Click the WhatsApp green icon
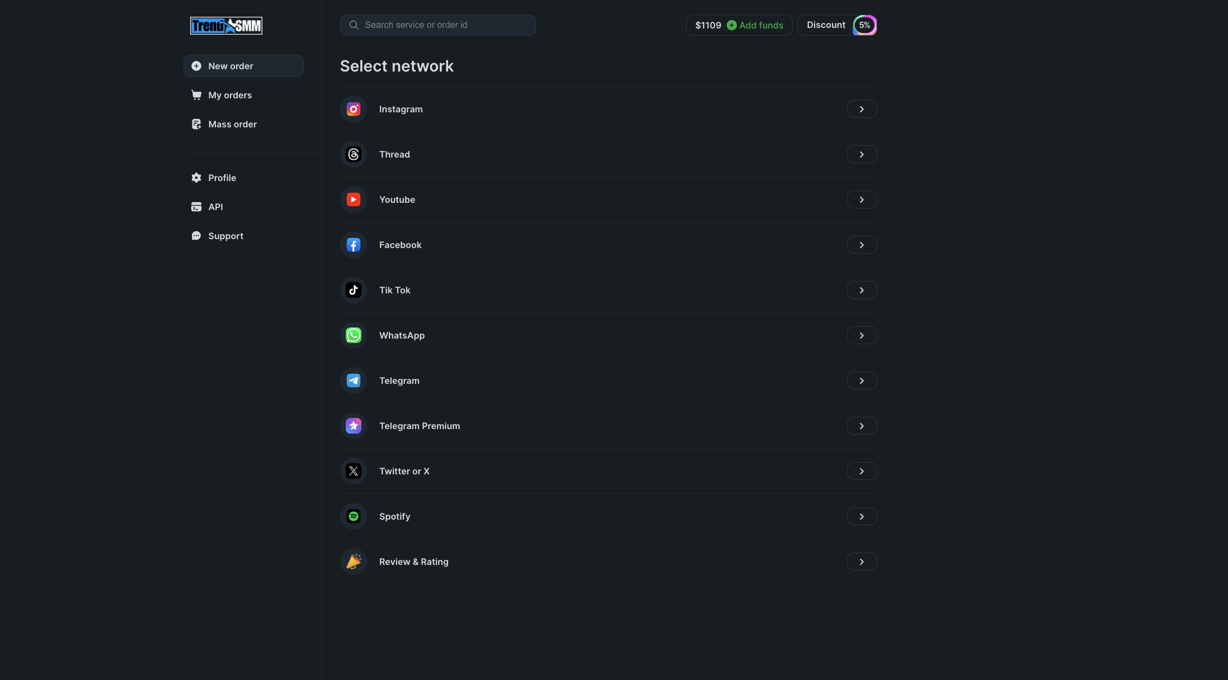The height and width of the screenshot is (680, 1228). [353, 335]
